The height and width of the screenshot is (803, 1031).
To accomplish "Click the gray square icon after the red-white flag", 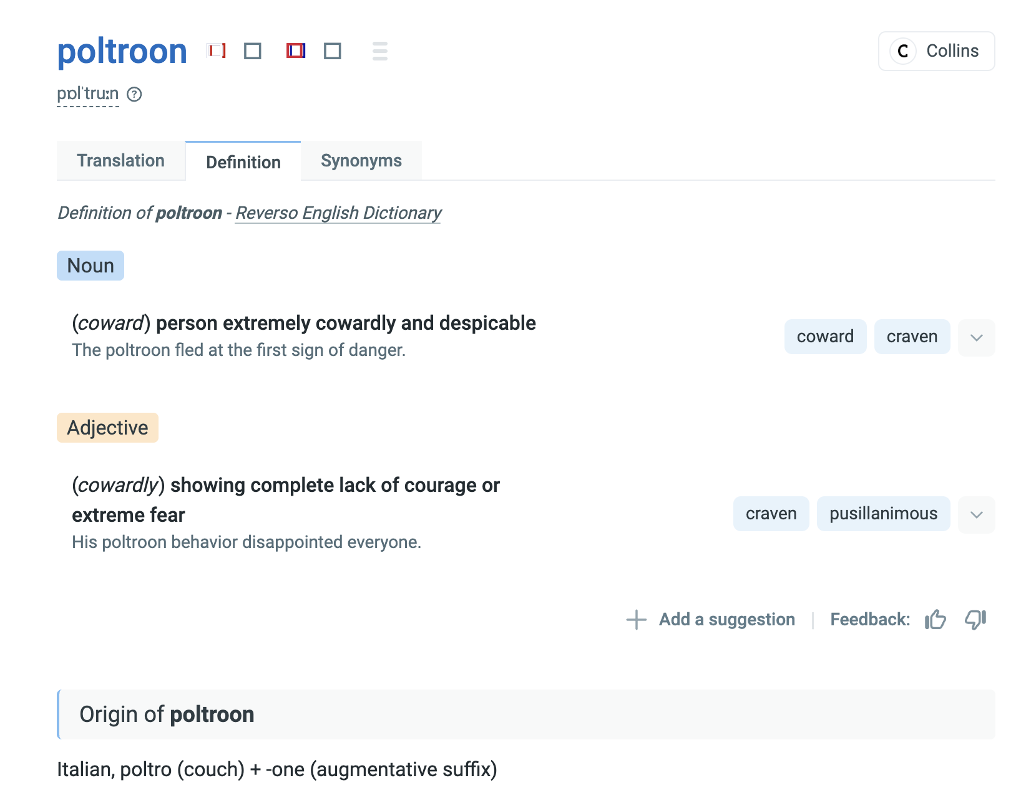I will [x=253, y=50].
